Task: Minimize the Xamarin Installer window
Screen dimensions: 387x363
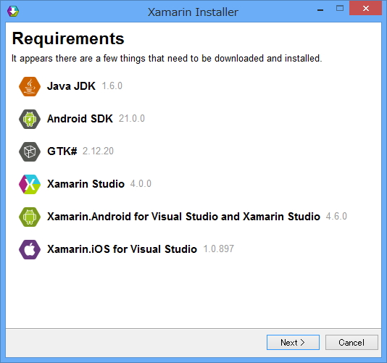Action: [320, 10]
